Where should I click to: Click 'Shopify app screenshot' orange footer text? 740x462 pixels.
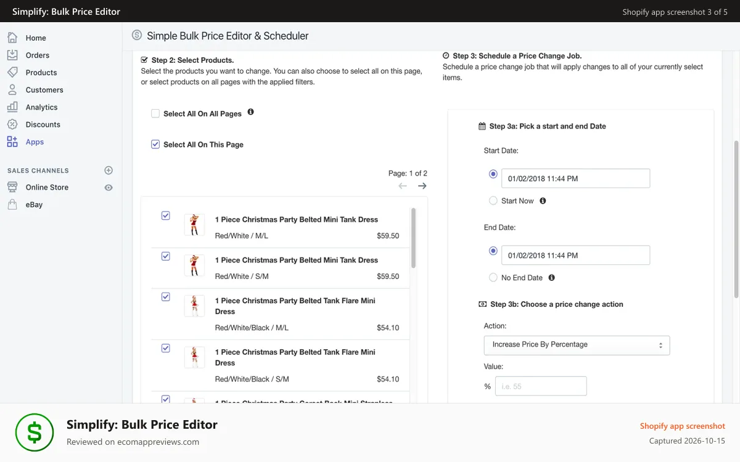point(683,426)
